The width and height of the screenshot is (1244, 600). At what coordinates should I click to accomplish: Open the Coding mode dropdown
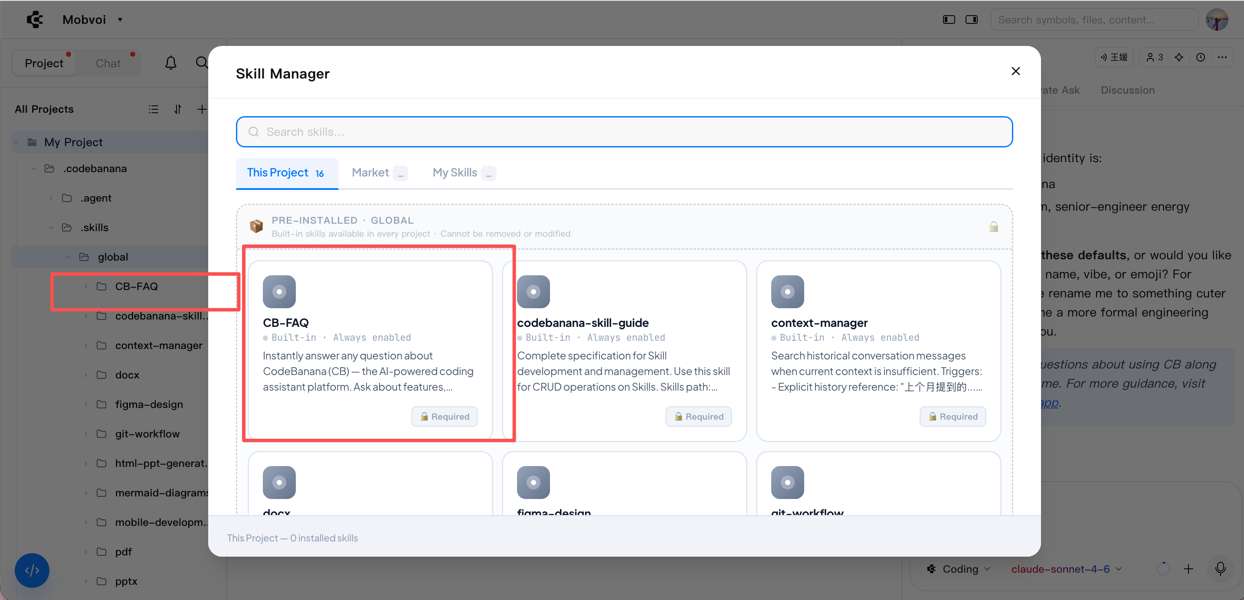point(959,569)
